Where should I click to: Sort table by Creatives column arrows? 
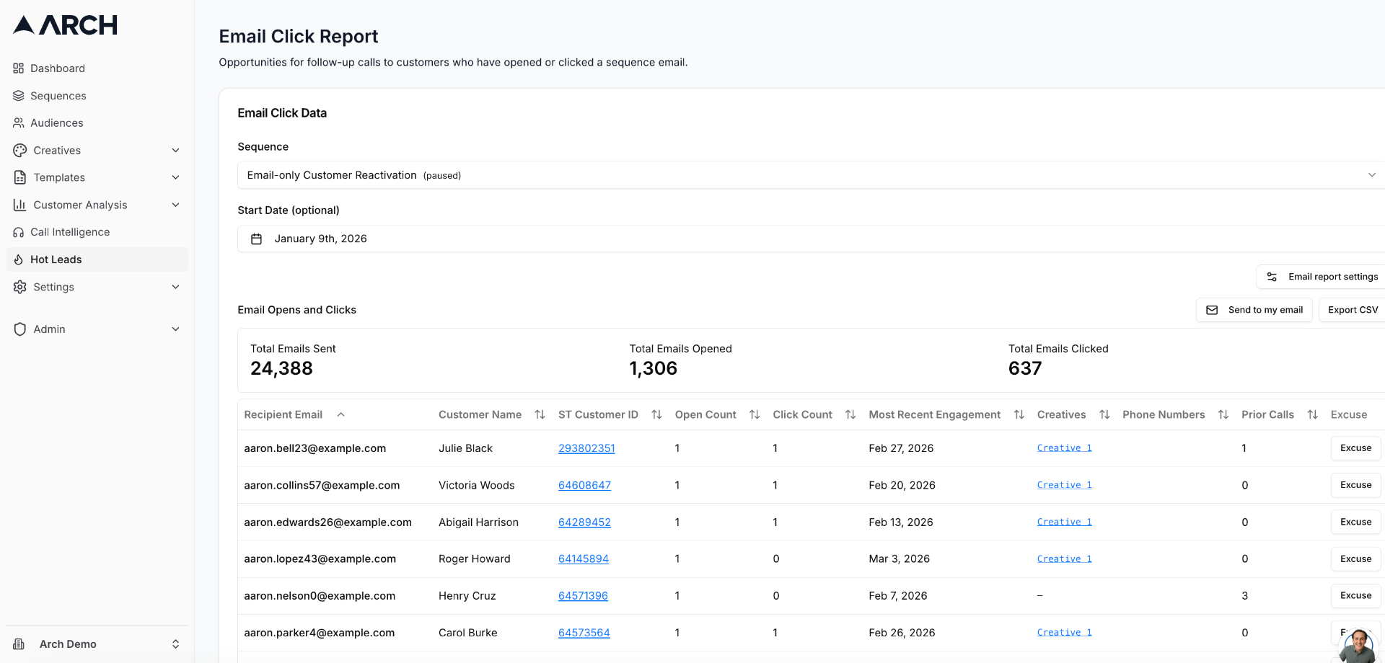[1104, 414]
